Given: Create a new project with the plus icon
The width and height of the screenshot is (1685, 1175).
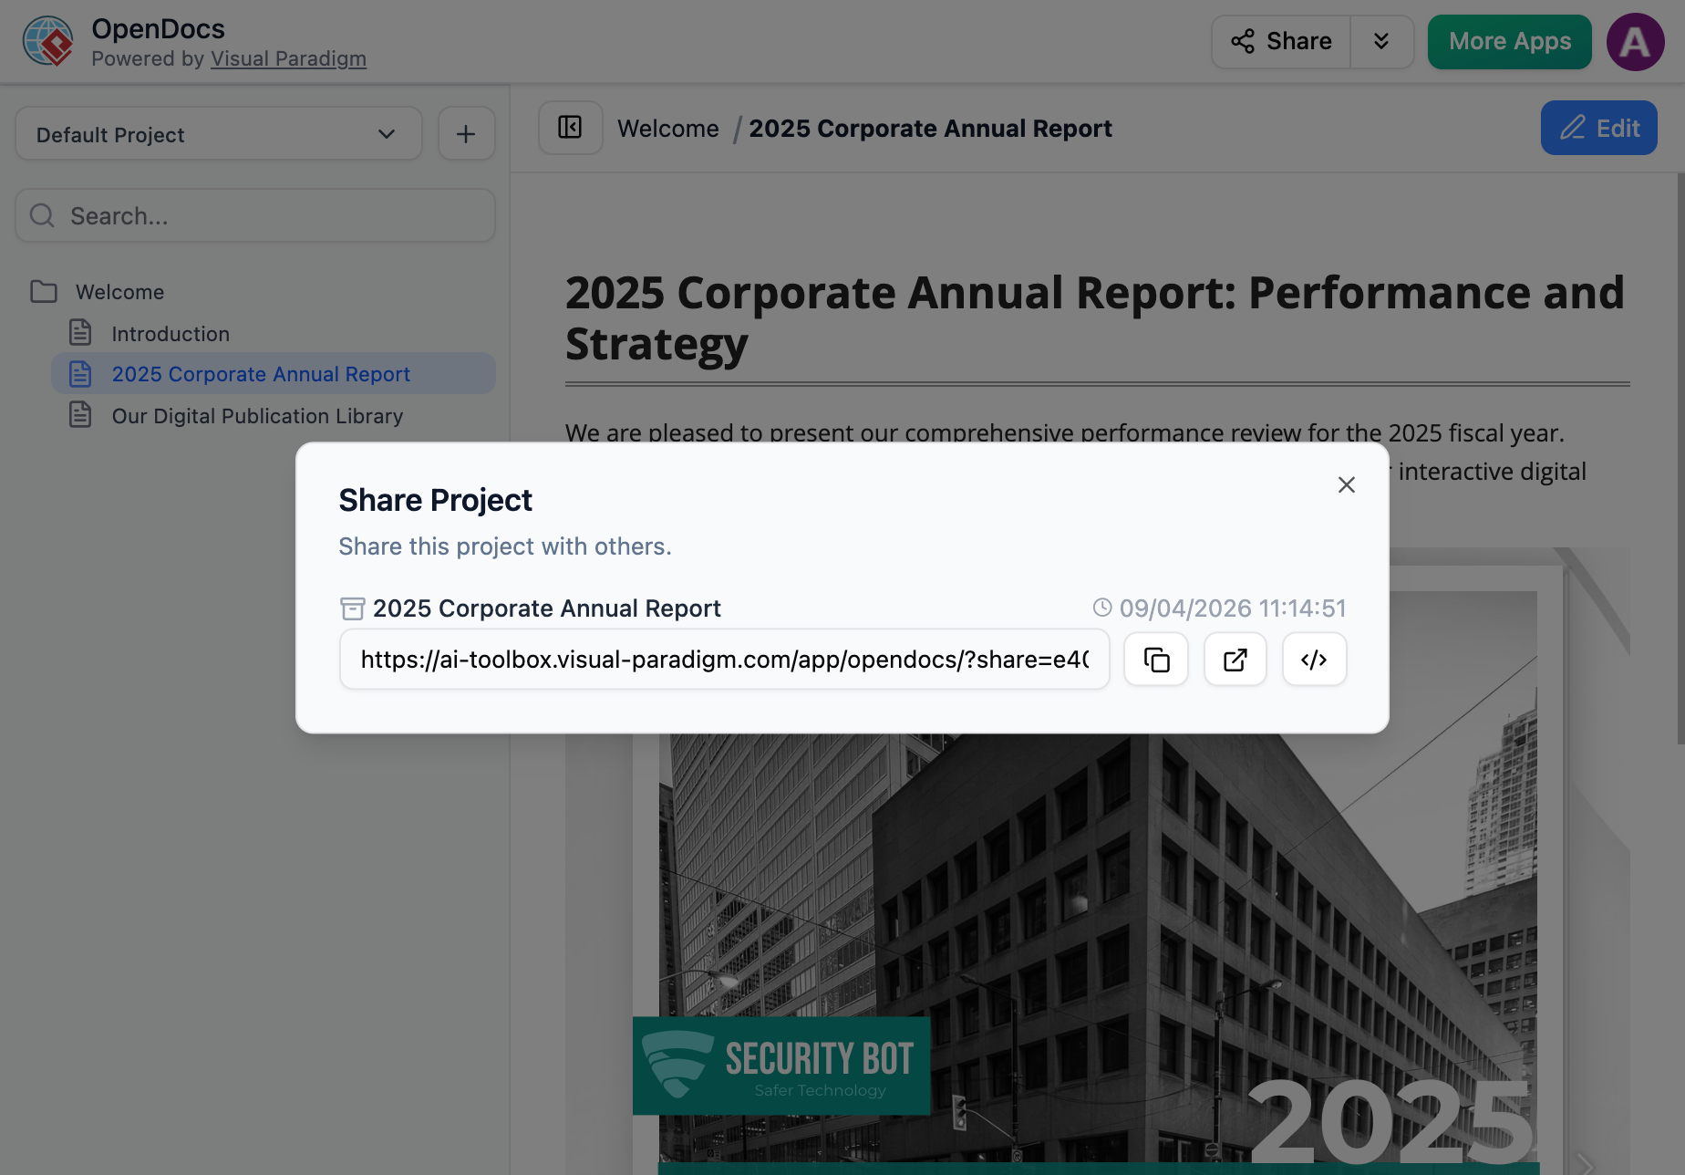Looking at the screenshot, I should (x=466, y=133).
